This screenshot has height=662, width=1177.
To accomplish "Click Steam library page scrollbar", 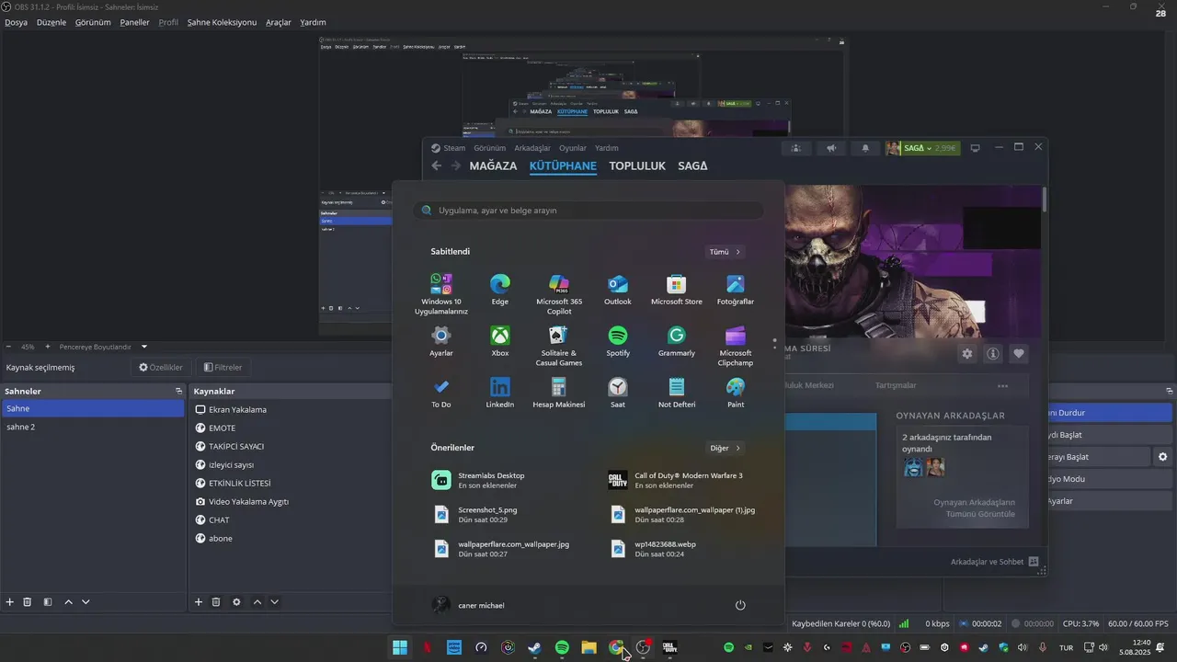I will pos(1045,200).
